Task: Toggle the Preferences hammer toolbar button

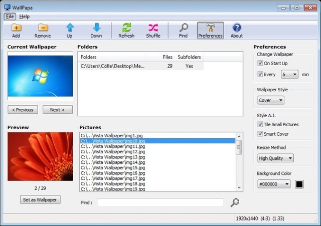Action: (211, 31)
